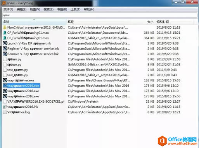This screenshot has width=199, height=148.
Task: Open the 视图(V) menu
Action: pyautogui.click(x=35, y=9)
